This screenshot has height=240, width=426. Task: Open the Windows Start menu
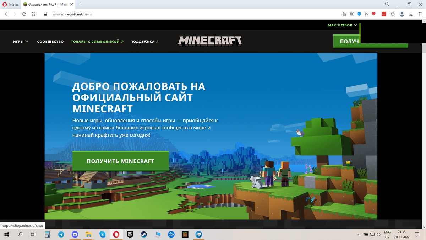[6, 234]
